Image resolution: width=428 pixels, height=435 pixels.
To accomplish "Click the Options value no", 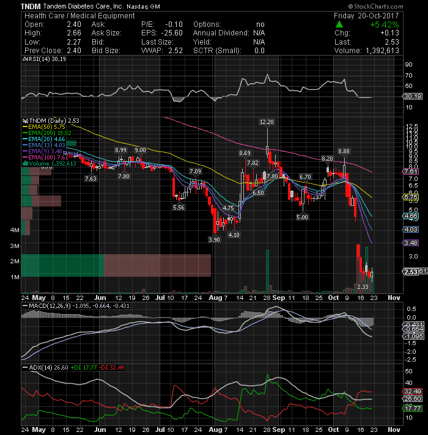I will [260, 24].
